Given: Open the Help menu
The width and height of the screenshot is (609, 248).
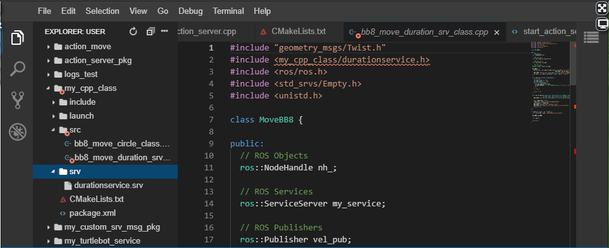Looking at the screenshot, I should [262, 11].
